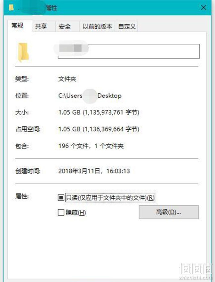Click the C:\Users Desktop location path

(90, 96)
